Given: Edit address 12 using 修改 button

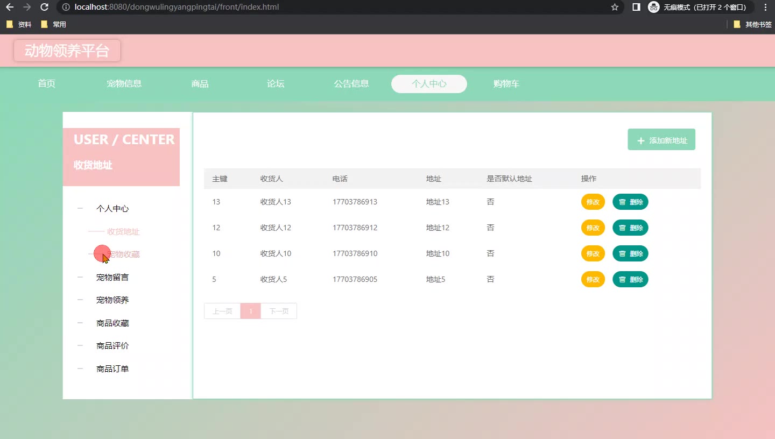Looking at the screenshot, I should [593, 228].
